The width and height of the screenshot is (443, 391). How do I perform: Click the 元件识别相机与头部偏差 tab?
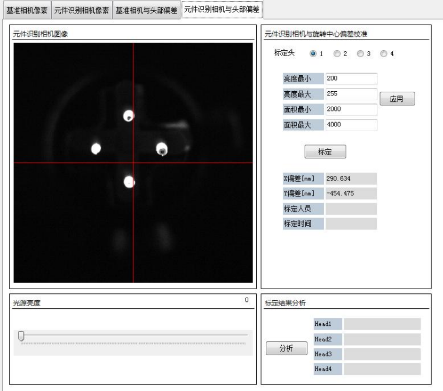(222, 10)
